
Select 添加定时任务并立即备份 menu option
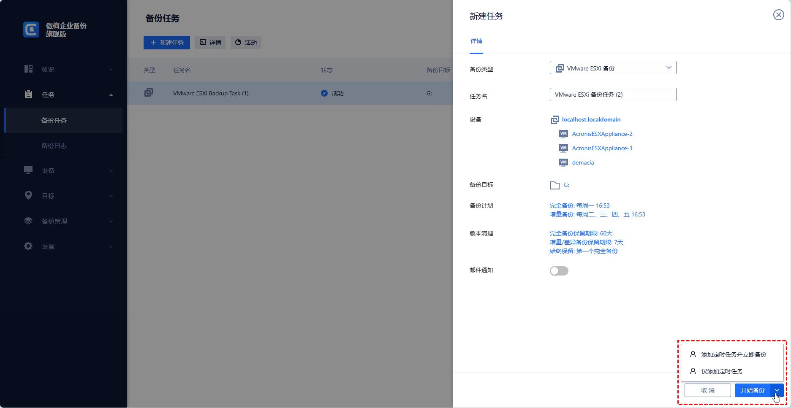[x=732, y=354]
